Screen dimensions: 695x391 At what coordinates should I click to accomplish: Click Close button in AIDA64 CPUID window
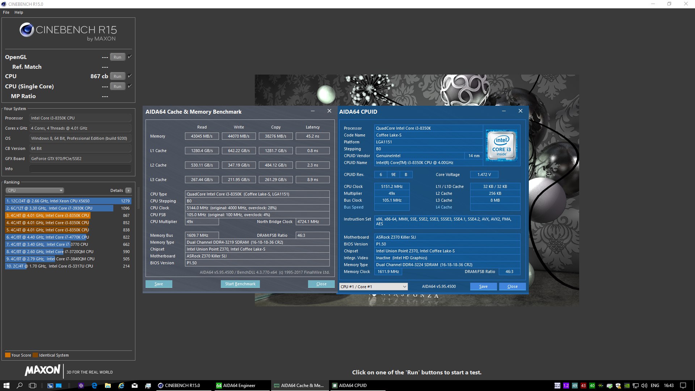pos(512,287)
